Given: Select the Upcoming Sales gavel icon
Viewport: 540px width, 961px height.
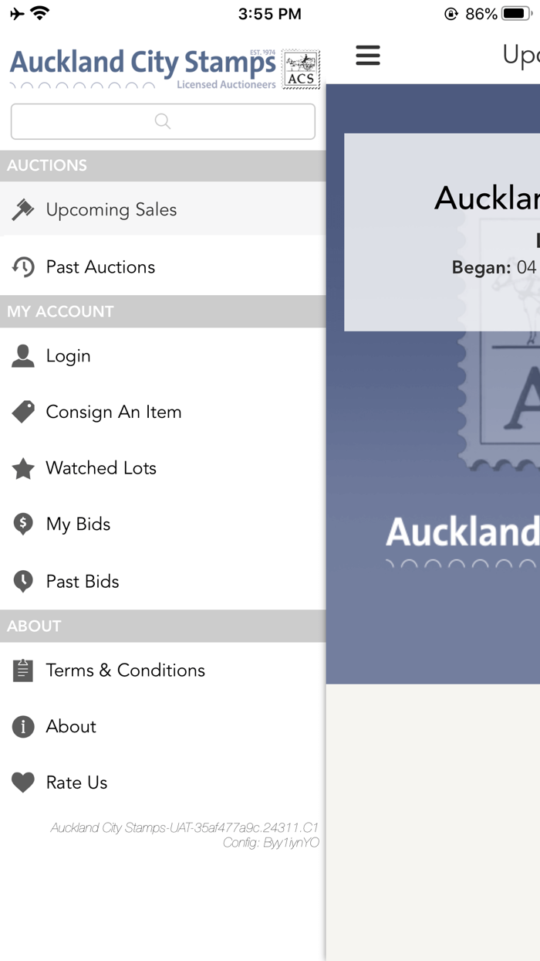Looking at the screenshot, I should tap(24, 209).
